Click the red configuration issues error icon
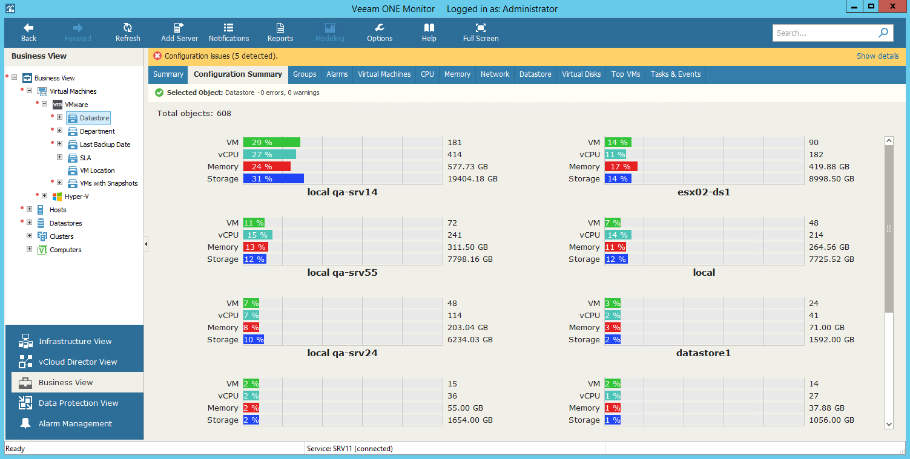The height and width of the screenshot is (459, 910). 157,56
